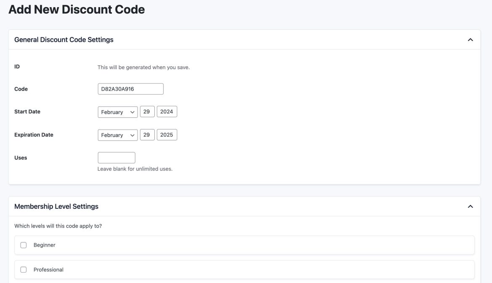Select the Start Date year field
Viewport: 492px width, 283px height.
pos(167,111)
